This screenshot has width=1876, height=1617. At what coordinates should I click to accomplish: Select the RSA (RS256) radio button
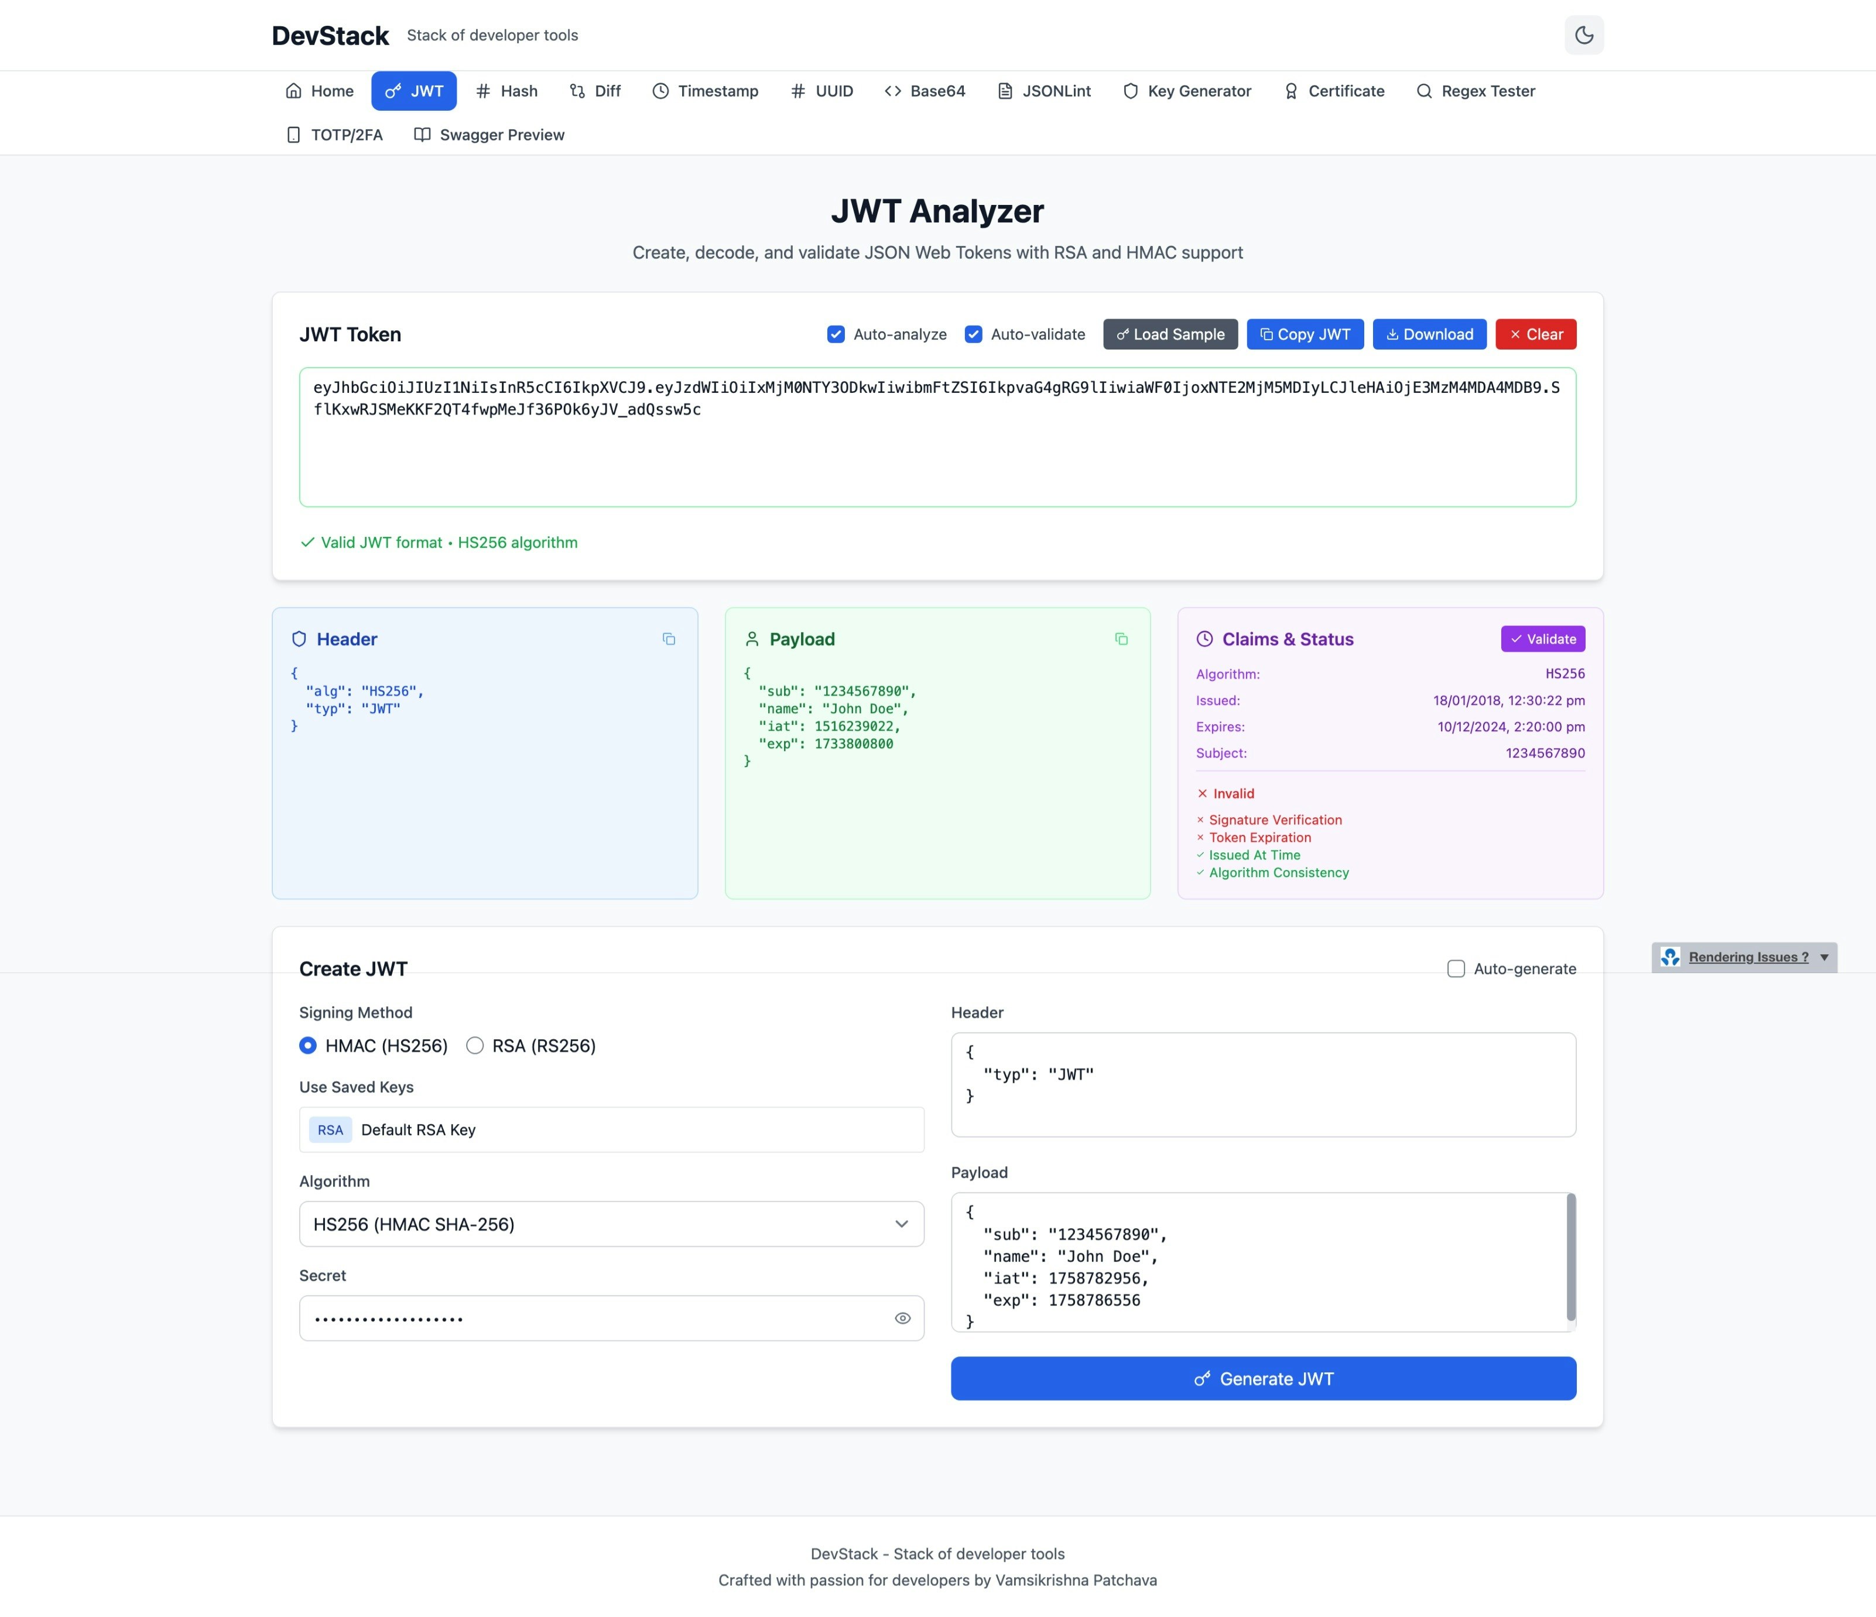click(474, 1046)
